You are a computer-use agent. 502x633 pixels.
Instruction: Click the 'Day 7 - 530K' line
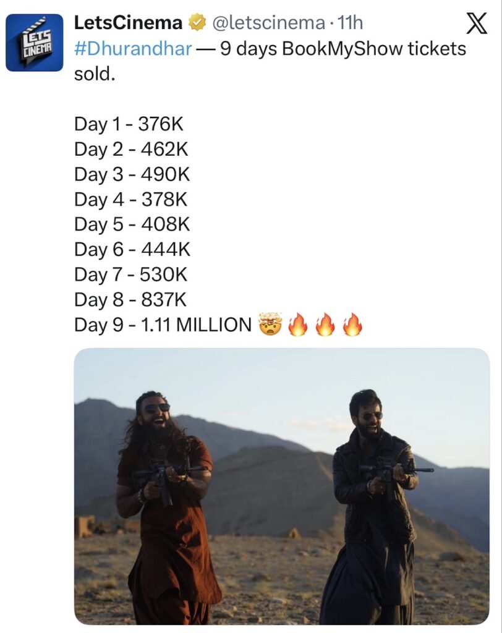coord(132,274)
